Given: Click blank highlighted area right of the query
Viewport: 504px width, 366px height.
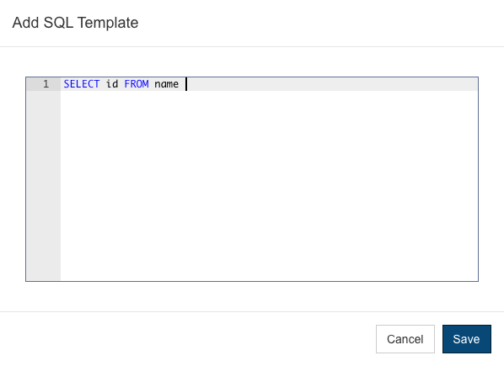Looking at the screenshot, I should (x=332, y=84).
